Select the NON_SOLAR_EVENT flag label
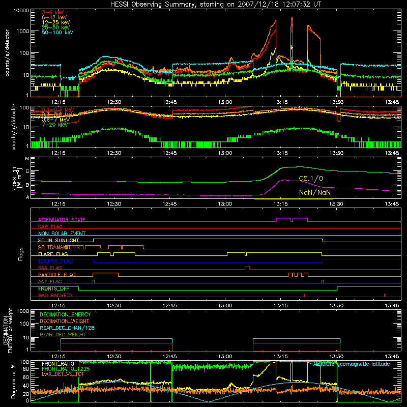Viewport: 407px width, 407px height. pos(62,234)
